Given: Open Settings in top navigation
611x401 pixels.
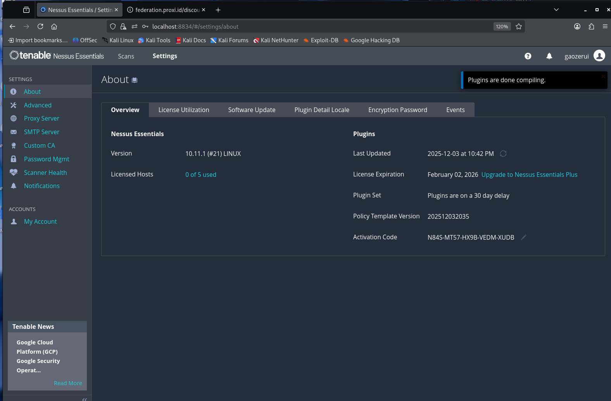Looking at the screenshot, I should point(165,56).
